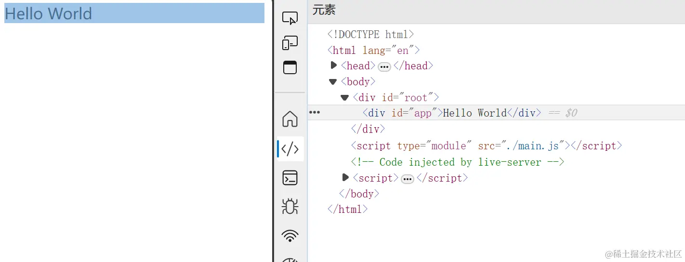This screenshot has width=685, height=262.
Task: Select the html lang="en" line
Action: [x=374, y=50]
